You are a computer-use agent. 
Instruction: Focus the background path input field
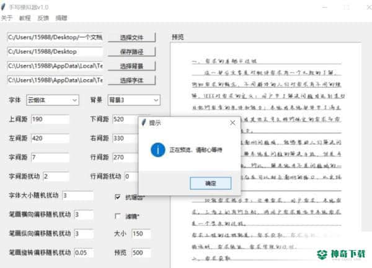pyautogui.click(x=55, y=66)
